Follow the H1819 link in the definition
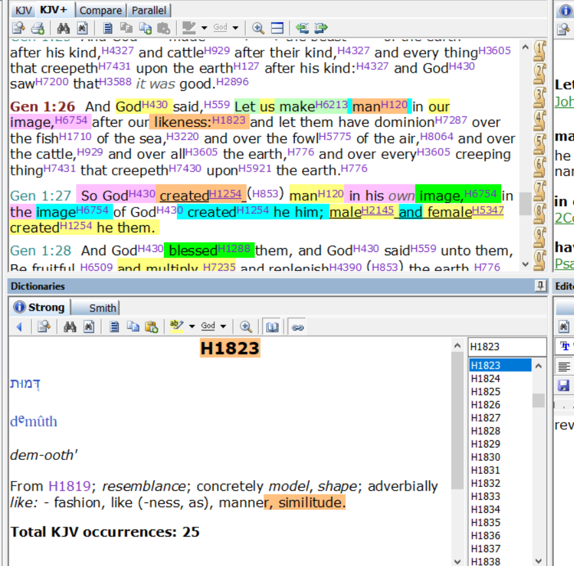This screenshot has height=566, width=574. point(69,486)
